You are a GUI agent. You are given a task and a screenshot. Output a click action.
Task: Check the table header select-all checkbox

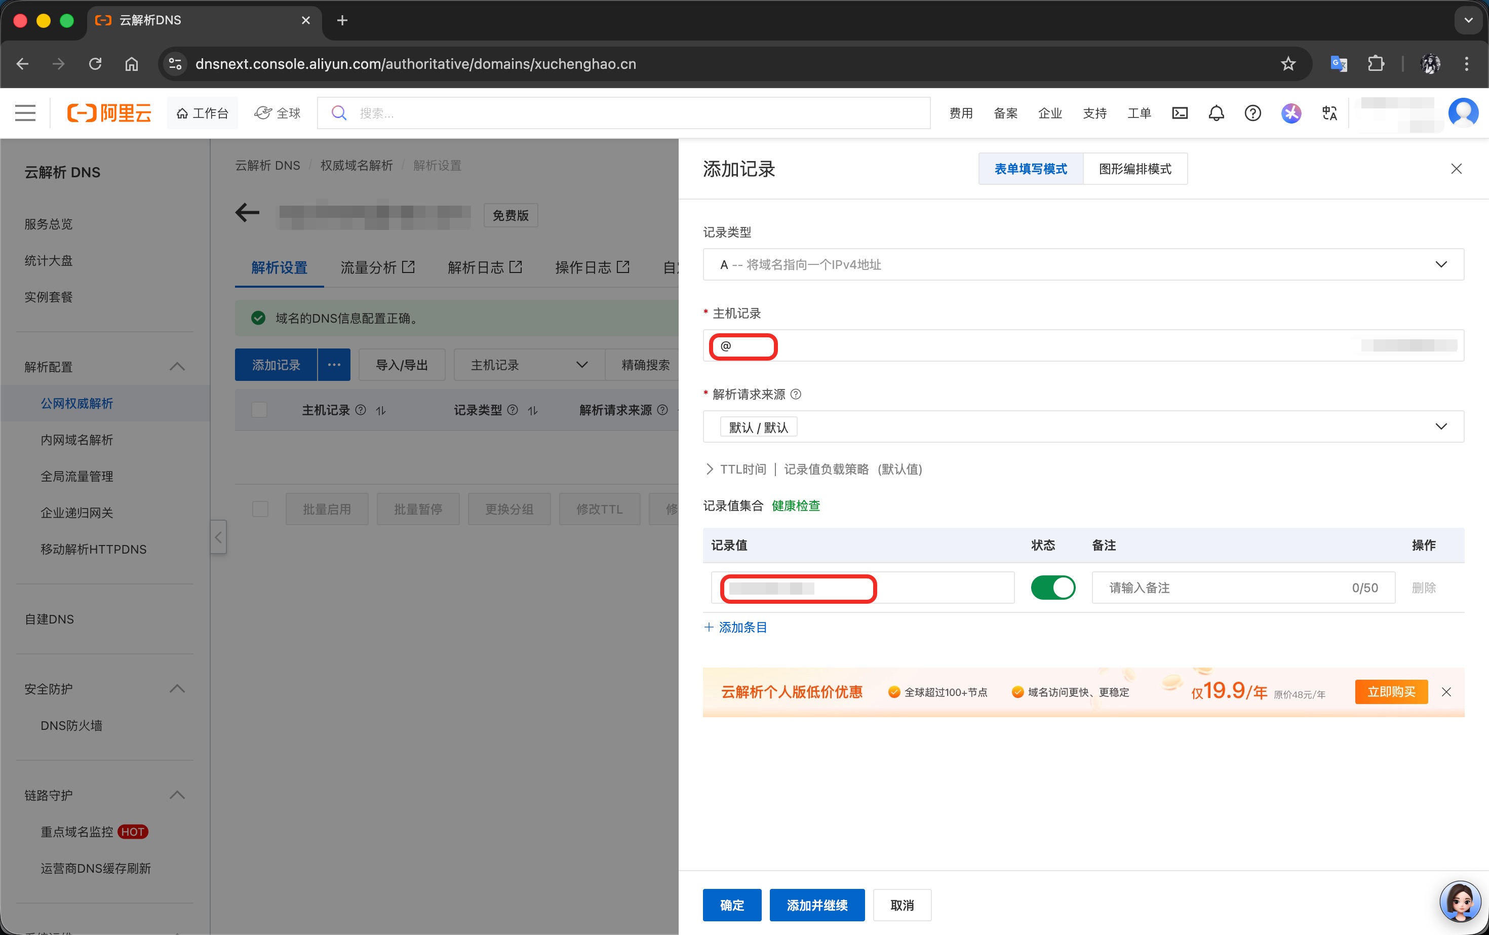click(260, 410)
